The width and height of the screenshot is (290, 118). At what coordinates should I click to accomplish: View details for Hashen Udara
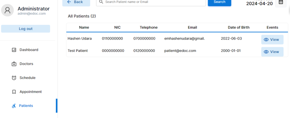pyautogui.click(x=272, y=40)
